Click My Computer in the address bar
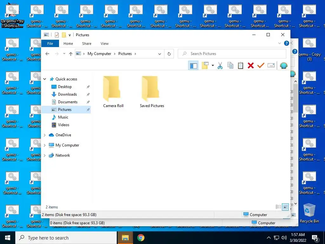The width and height of the screenshot is (325, 244). click(x=99, y=54)
